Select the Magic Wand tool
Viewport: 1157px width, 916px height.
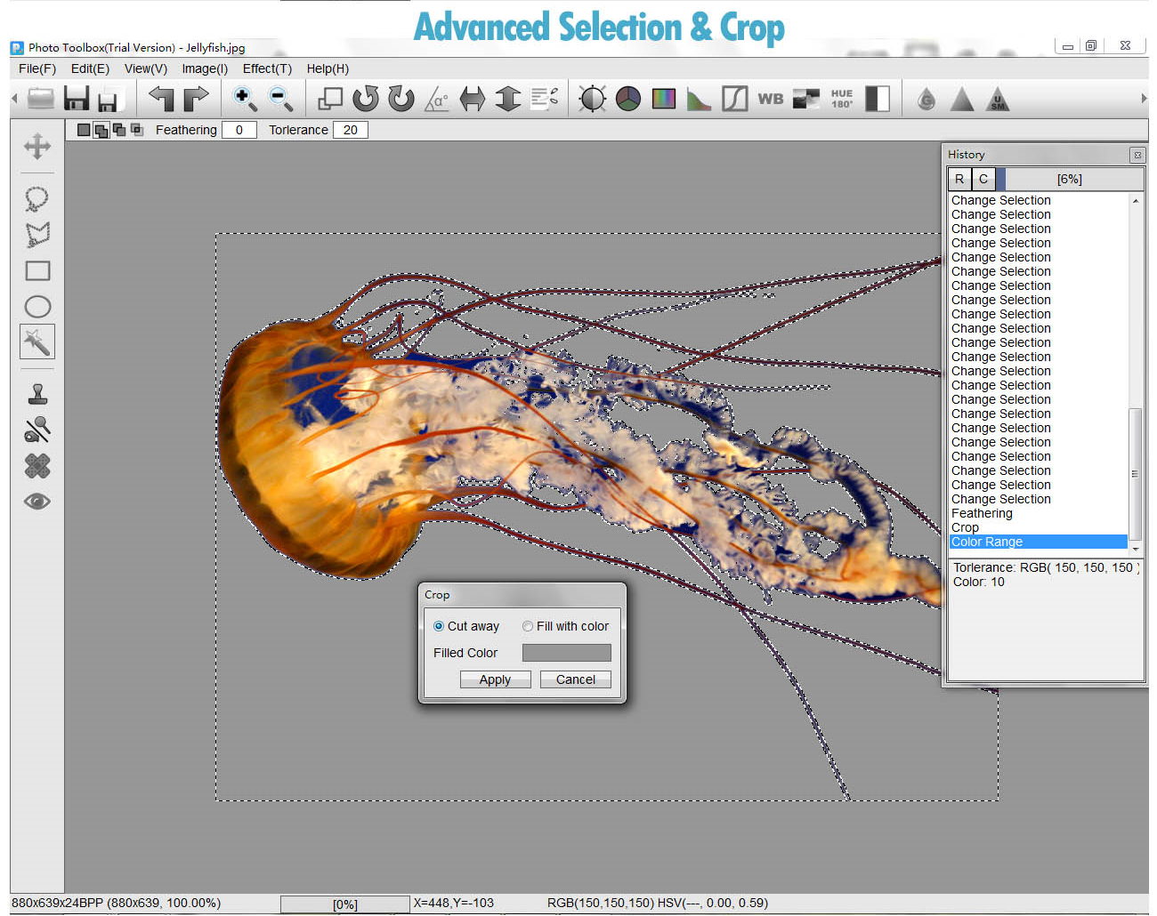36,341
